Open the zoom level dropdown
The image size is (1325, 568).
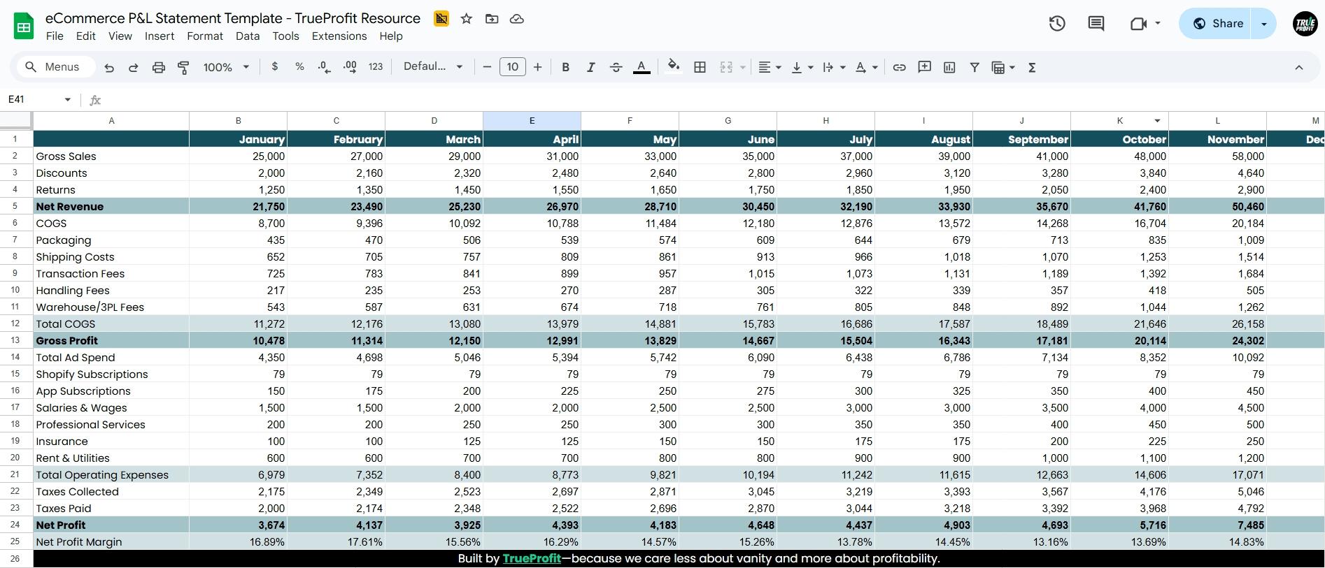point(226,68)
